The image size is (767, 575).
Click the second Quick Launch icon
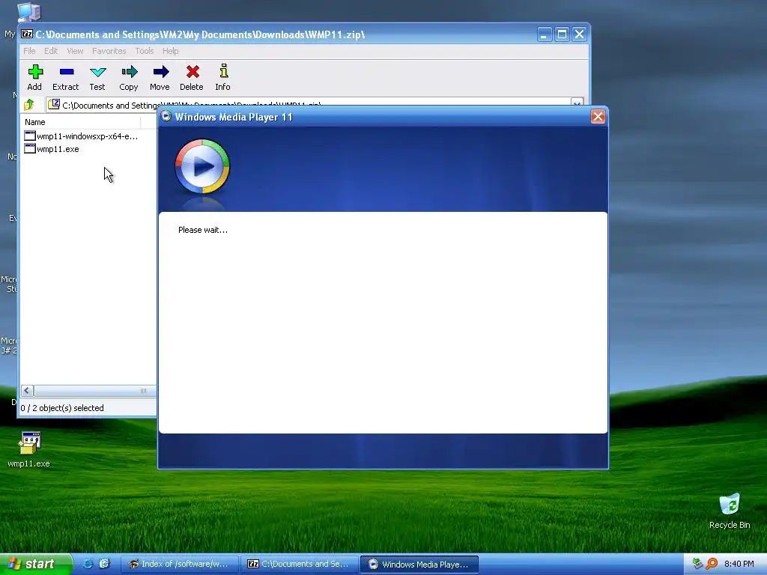pos(104,564)
